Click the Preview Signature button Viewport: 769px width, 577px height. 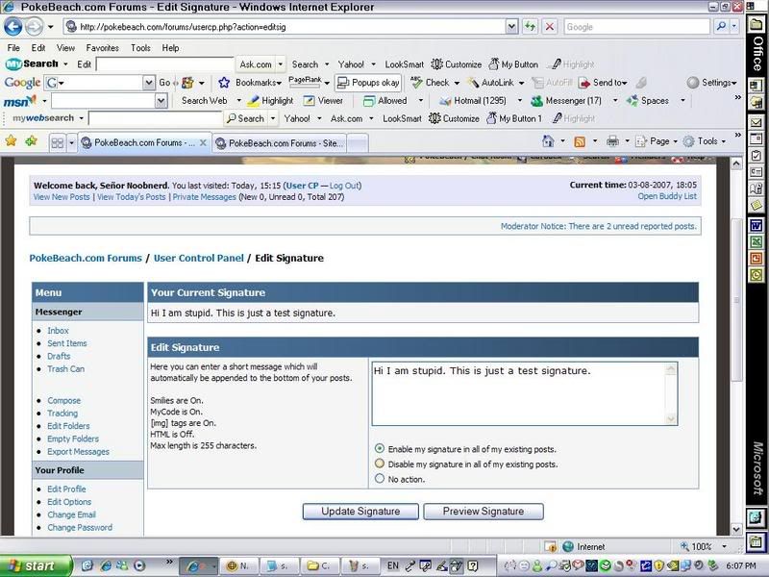pos(484,512)
